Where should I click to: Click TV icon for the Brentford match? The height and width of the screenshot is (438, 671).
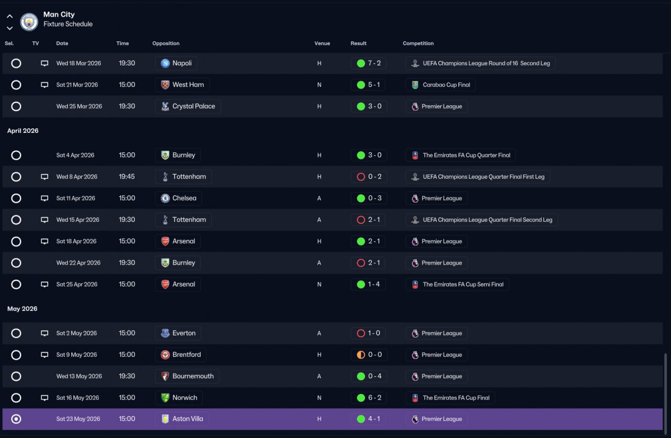(45, 355)
